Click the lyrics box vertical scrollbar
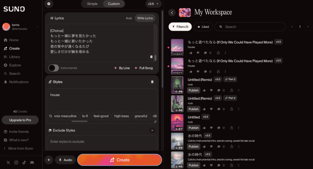 155,58
